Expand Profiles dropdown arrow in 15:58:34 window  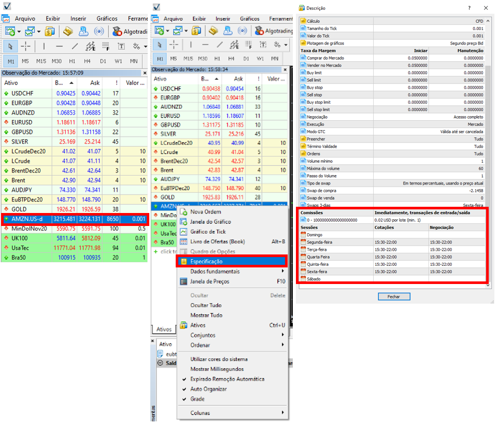186,31
